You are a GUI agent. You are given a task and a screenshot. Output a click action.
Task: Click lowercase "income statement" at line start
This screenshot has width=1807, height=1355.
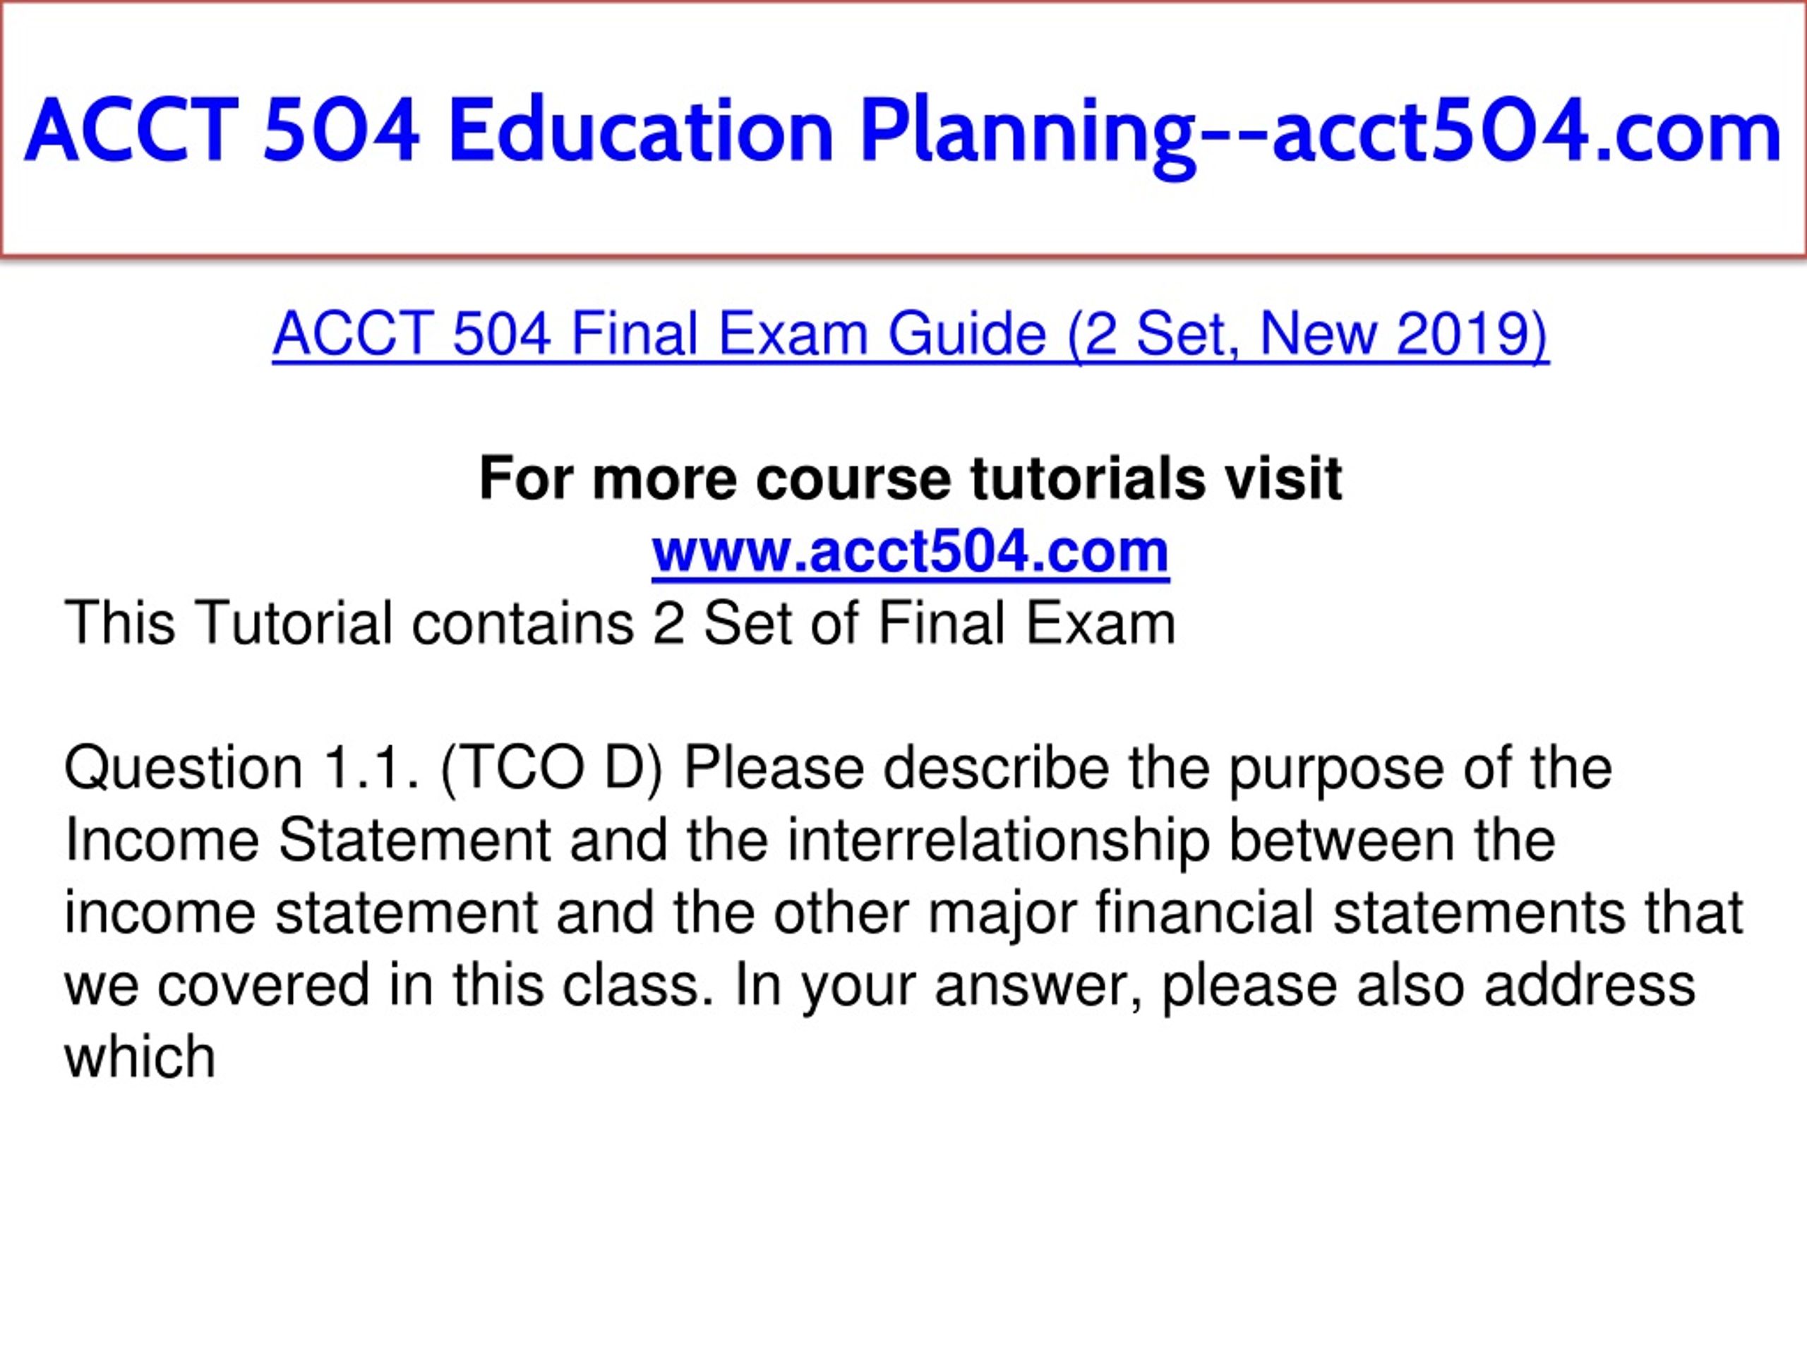coord(301,913)
